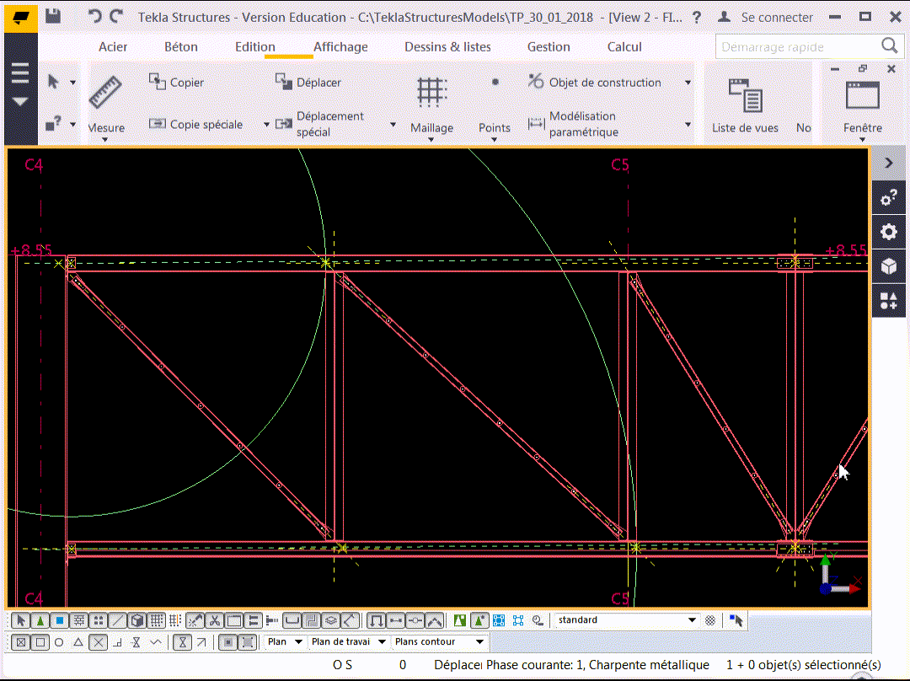Viewport: 910px width, 681px height.
Task: Expand the selection arrow dropdown
Action: (73, 83)
